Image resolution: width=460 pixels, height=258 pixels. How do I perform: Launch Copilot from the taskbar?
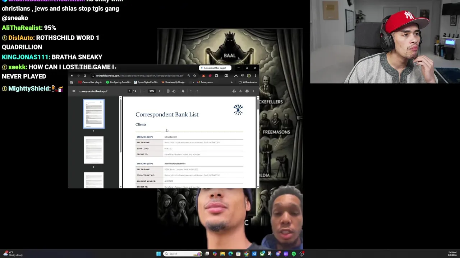click(x=215, y=254)
